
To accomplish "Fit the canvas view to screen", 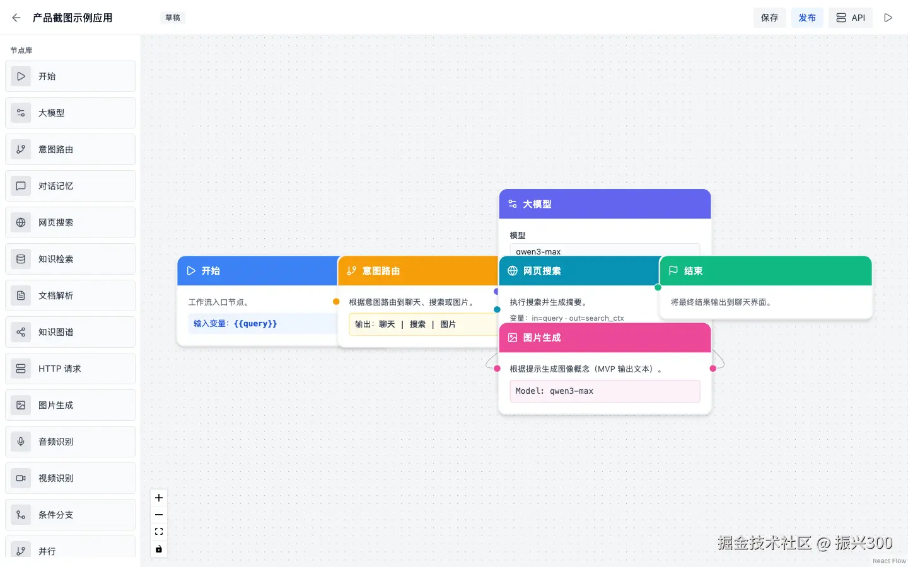I will pyautogui.click(x=159, y=532).
